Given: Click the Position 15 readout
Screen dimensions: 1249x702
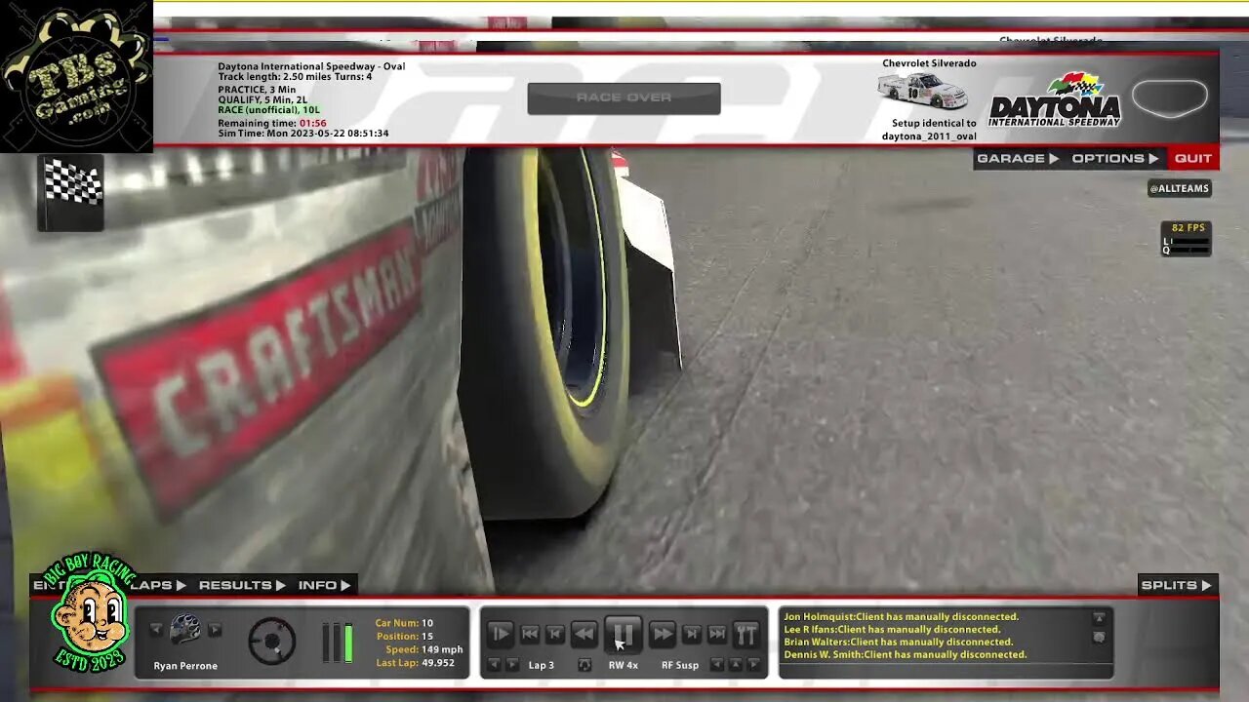Looking at the screenshot, I should (x=404, y=636).
